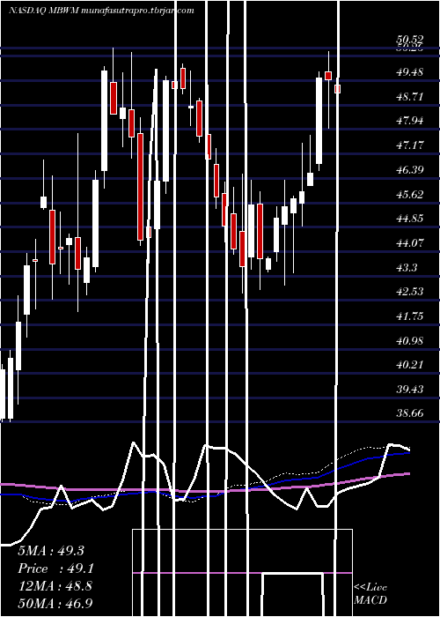Viewport: 440px width, 617px height.
Task: Click the latest small red candlestick
Action: click(337, 89)
